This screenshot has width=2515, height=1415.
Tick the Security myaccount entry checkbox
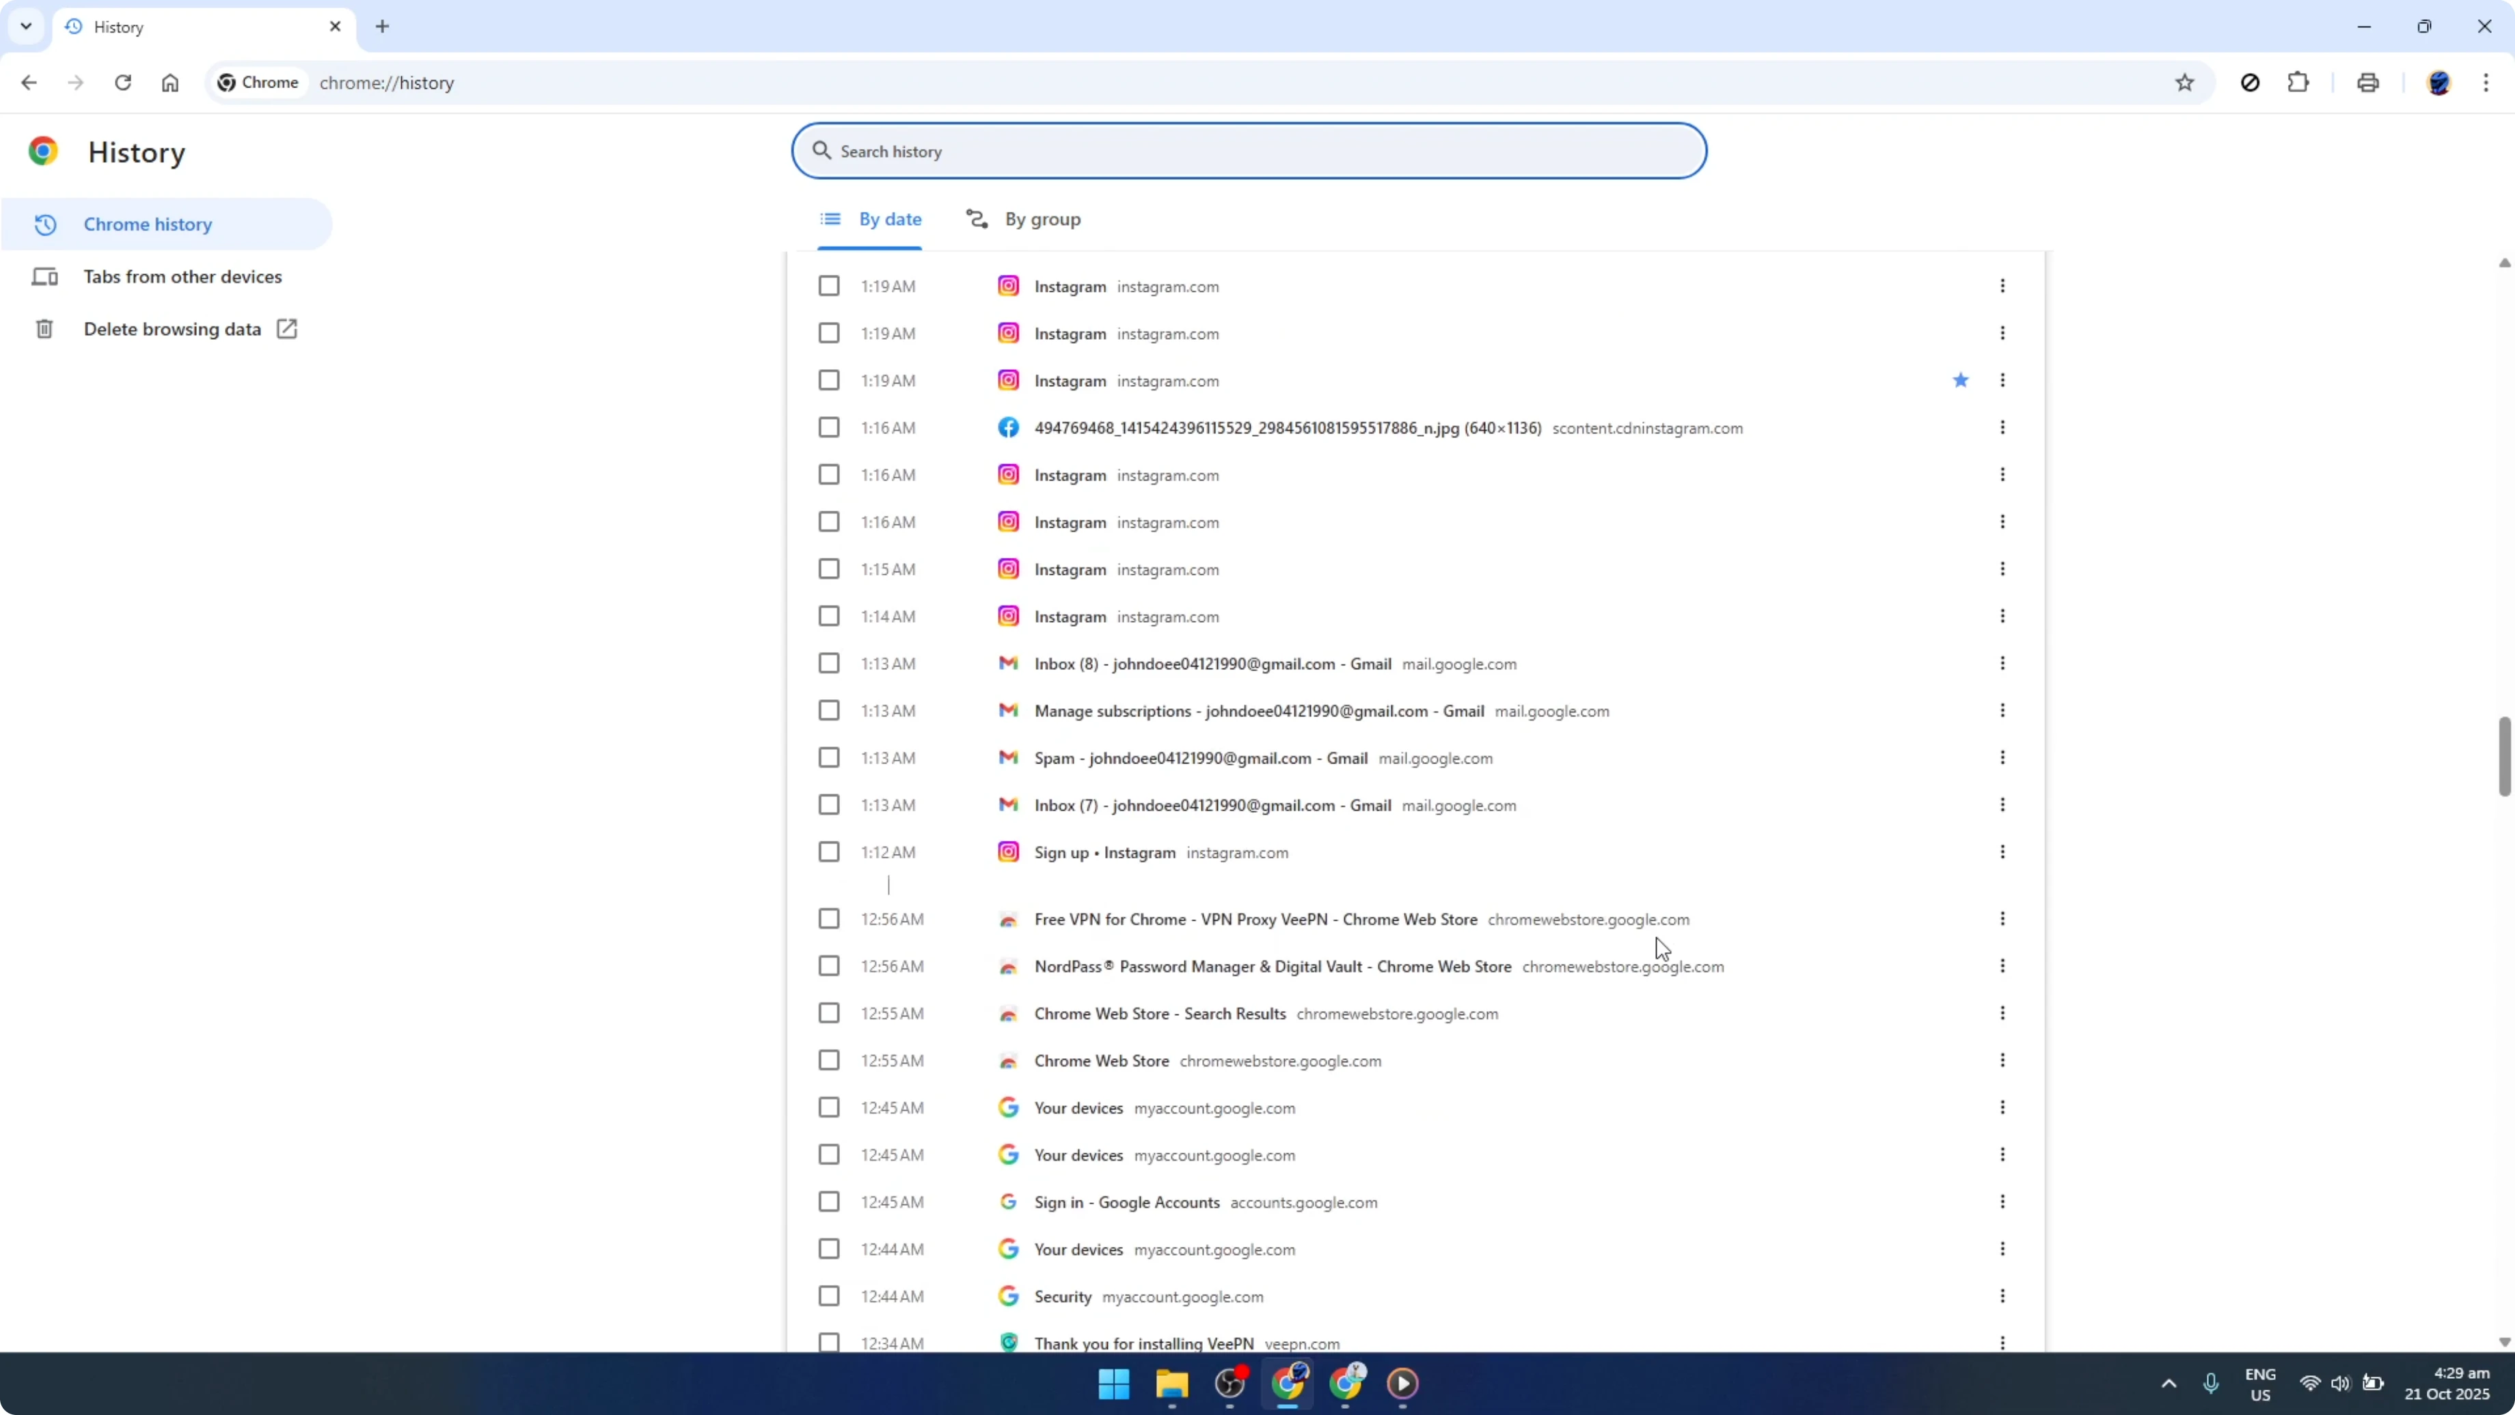point(829,1297)
